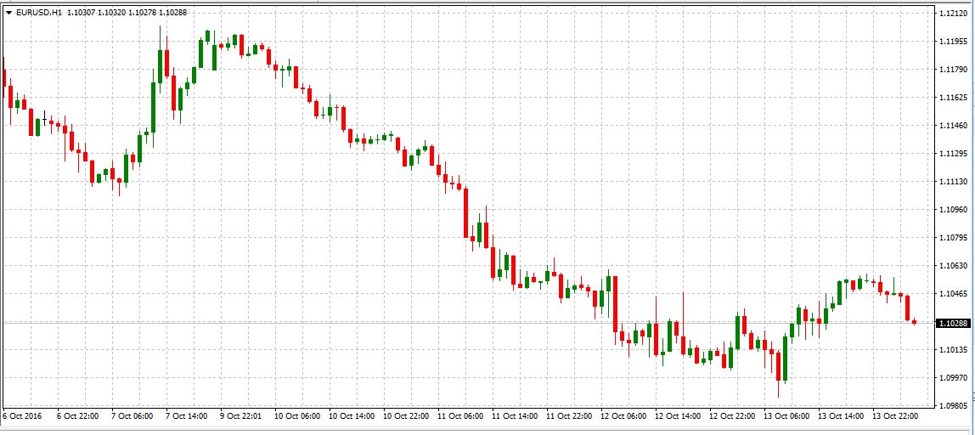Click the low value 1.10278 in header
Screen dimensions: 975x435
click(142, 13)
